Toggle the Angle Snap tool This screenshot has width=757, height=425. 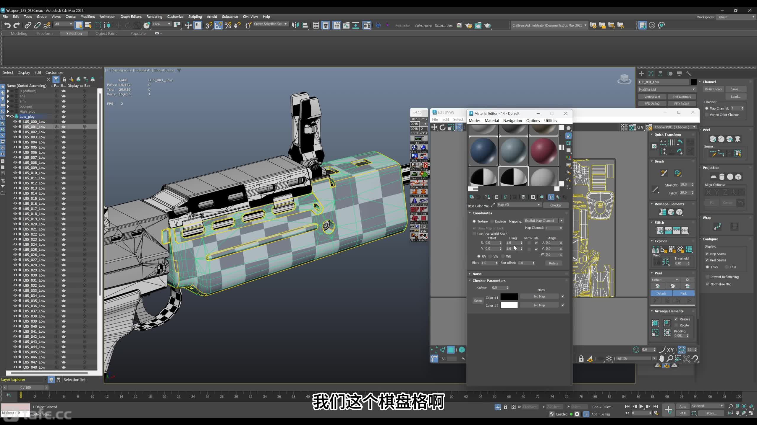[x=218, y=25]
